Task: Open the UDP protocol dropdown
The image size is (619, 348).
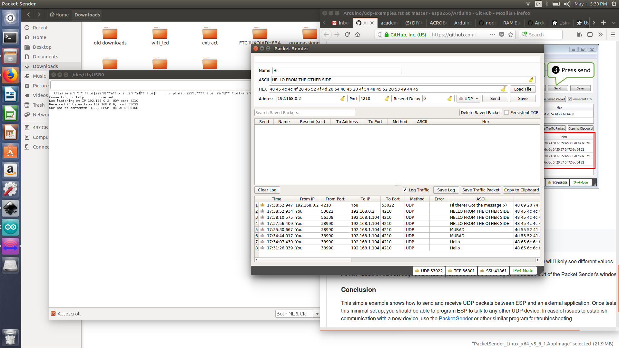Action: [x=468, y=98]
